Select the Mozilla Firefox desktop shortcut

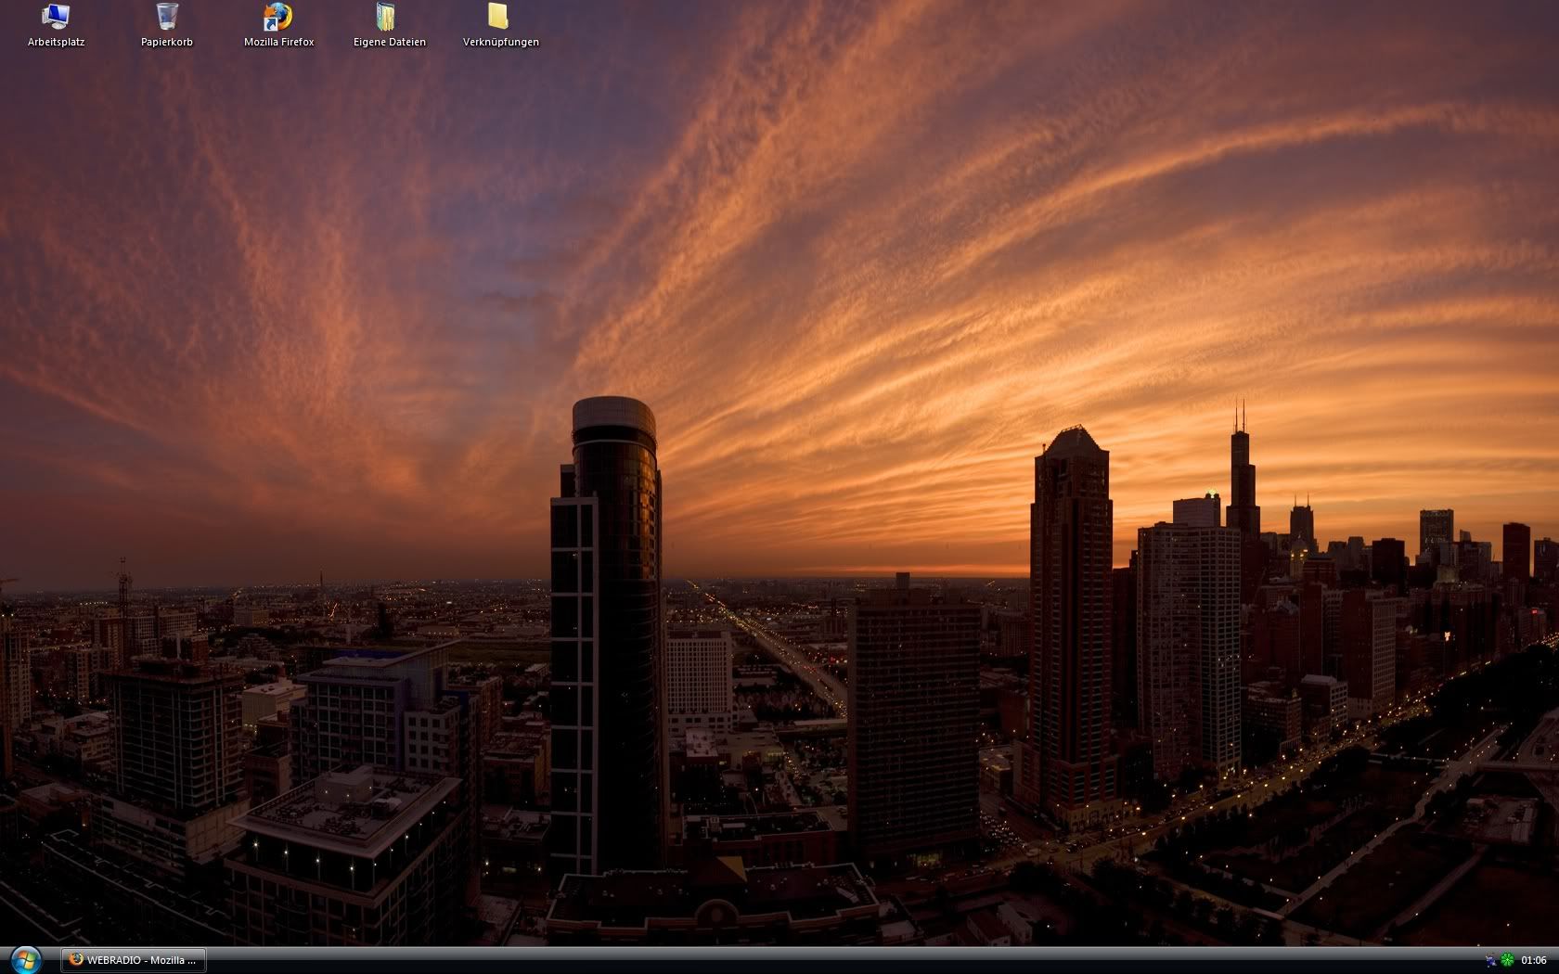coord(278,26)
